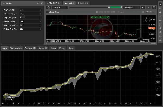Open the Logs tab
163x107 pixels.
click(71, 48)
